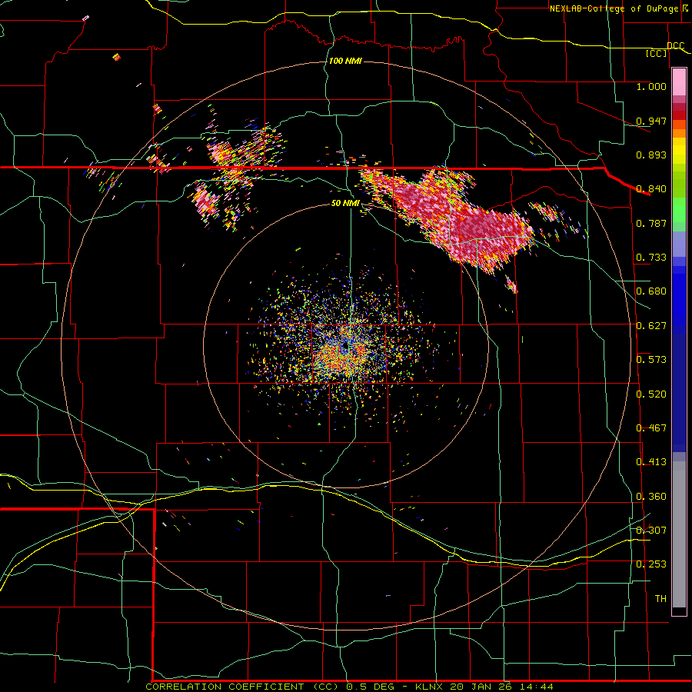
Task: Select the 0.840 scale value
Action: click(651, 189)
